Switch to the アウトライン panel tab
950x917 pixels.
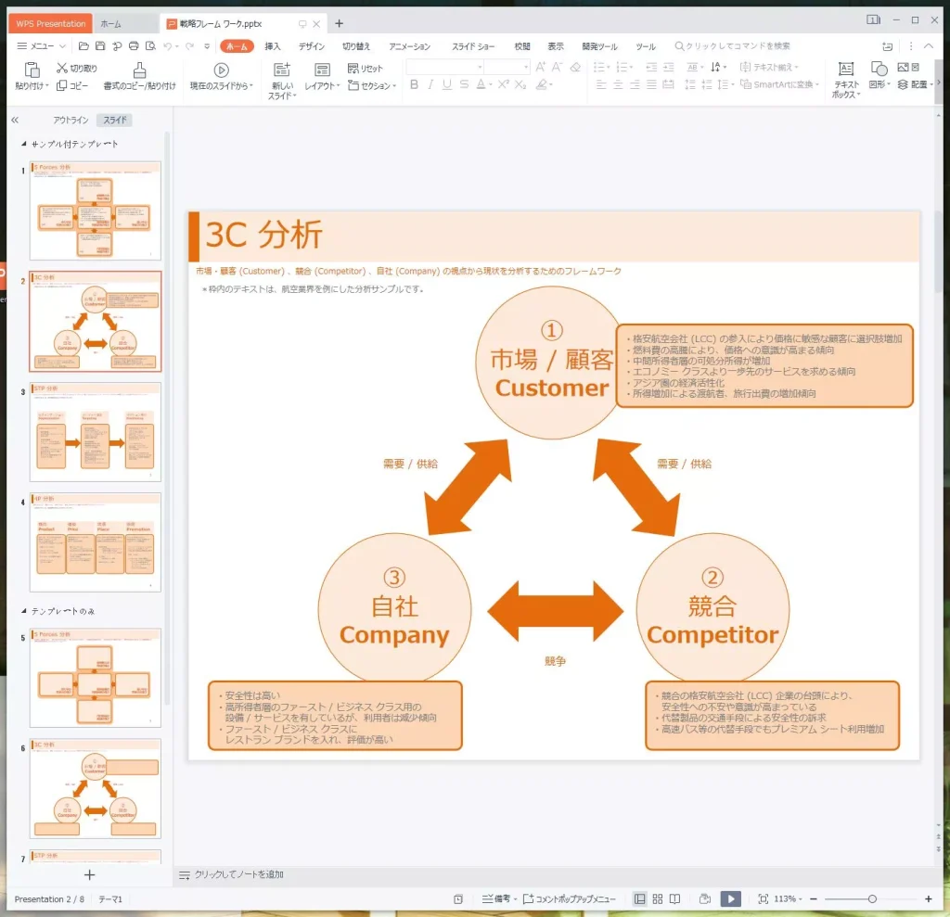(71, 120)
